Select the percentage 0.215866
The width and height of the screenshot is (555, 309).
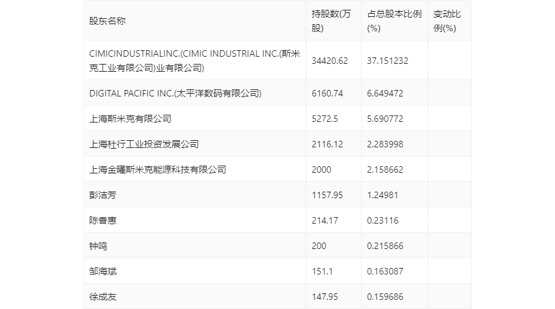pyautogui.click(x=385, y=246)
